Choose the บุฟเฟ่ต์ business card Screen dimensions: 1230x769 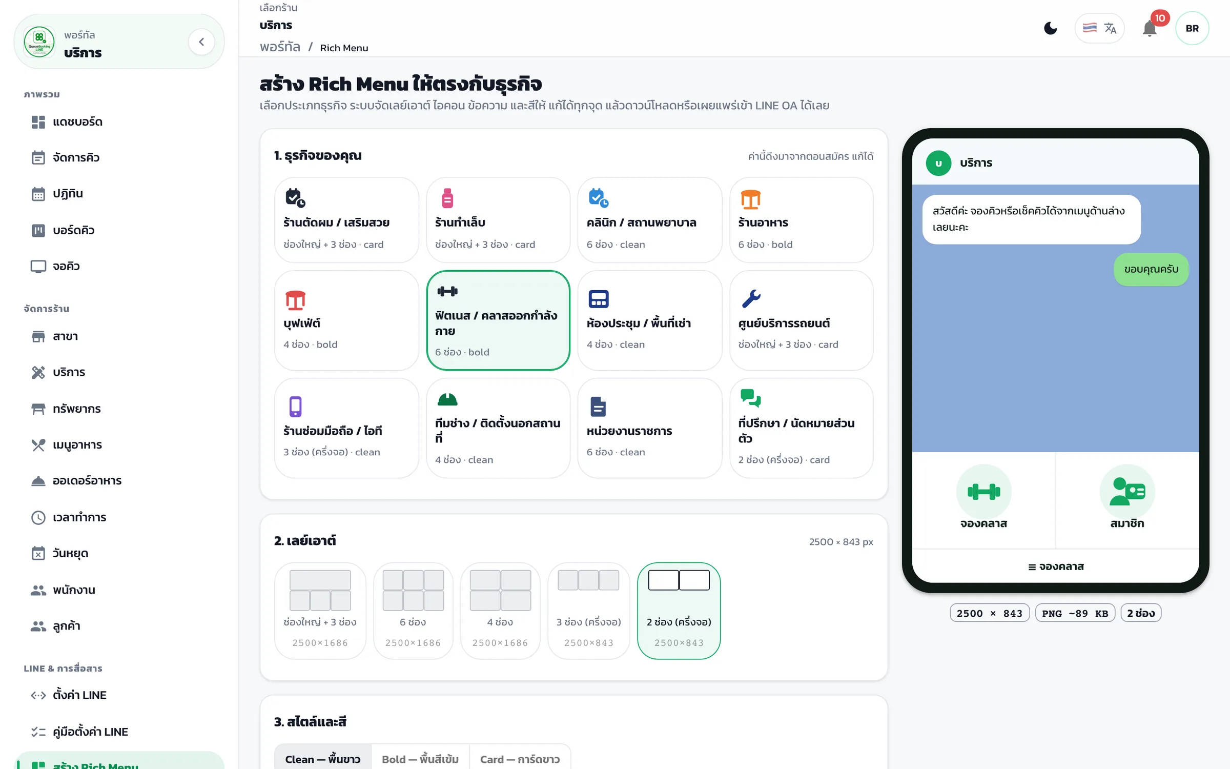(x=346, y=320)
